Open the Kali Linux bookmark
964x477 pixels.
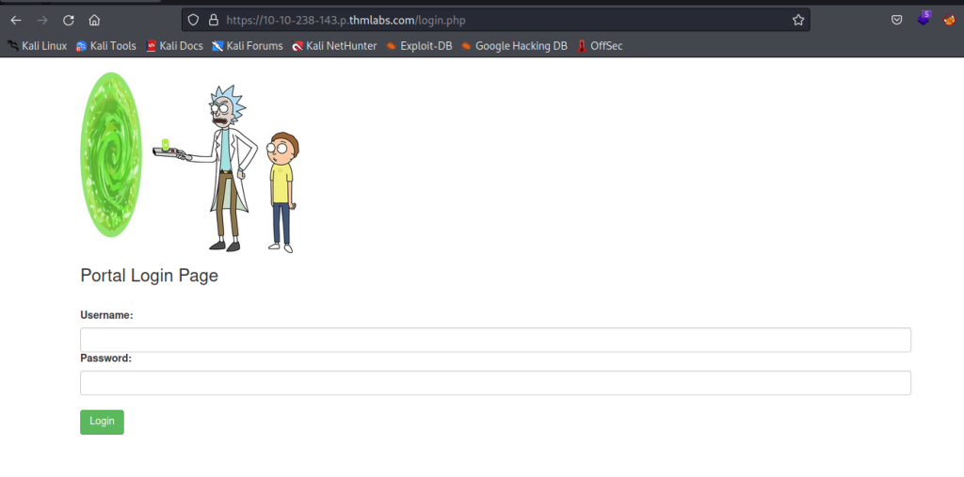(38, 46)
